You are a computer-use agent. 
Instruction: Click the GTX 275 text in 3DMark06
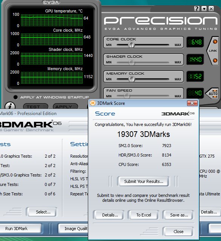pyautogui.click(x=207, y=156)
